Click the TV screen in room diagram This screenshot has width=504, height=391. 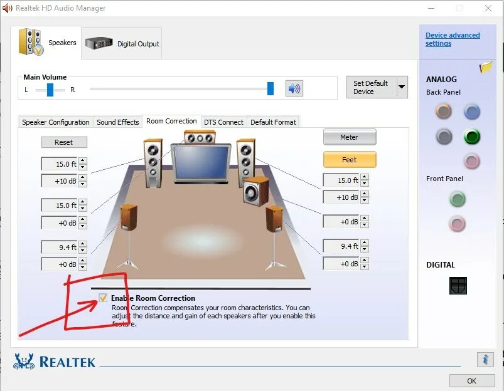pyautogui.click(x=201, y=162)
